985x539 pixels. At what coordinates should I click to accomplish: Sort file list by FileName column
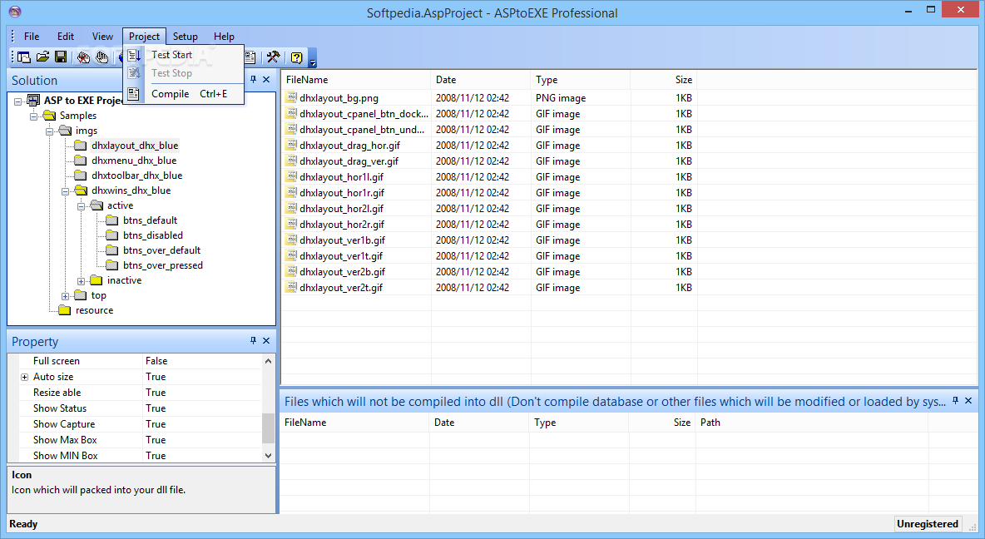point(355,80)
